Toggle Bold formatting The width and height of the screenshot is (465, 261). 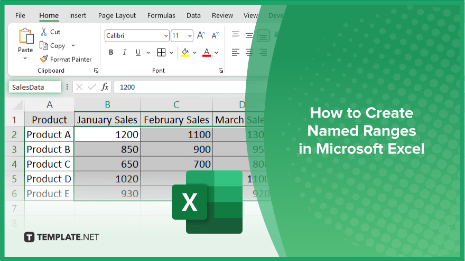tap(111, 52)
